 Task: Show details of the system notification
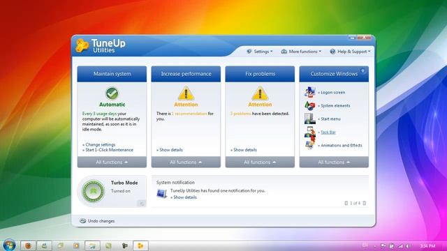click(x=184, y=197)
